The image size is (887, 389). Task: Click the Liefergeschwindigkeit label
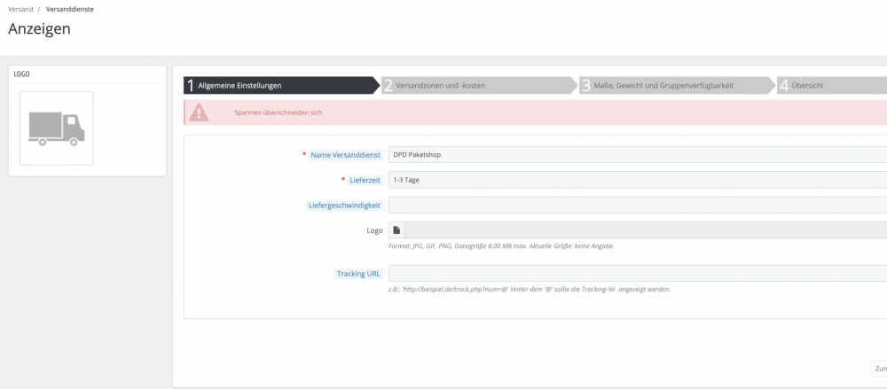[344, 206]
